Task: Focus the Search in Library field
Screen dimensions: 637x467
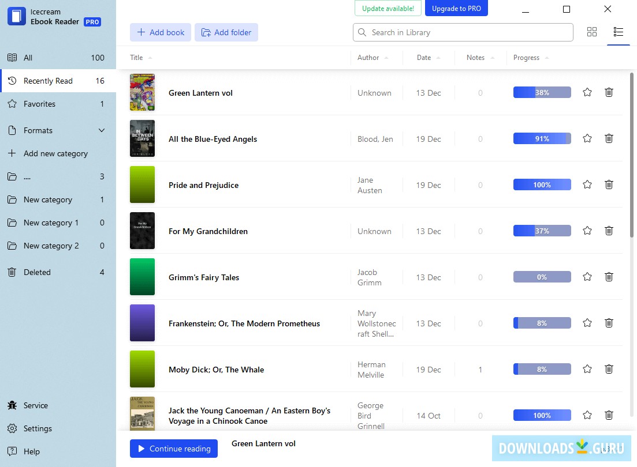Action: 463,32
